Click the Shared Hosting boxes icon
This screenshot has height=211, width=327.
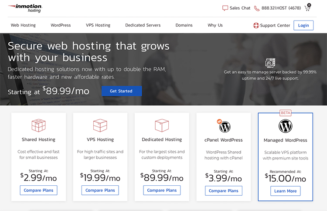pos(38,126)
